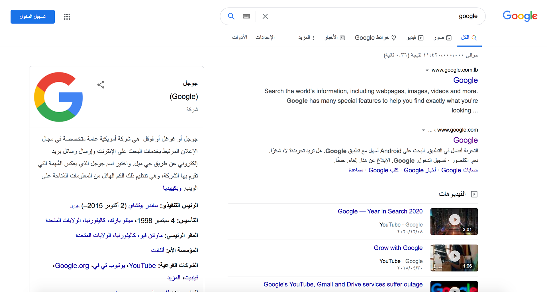Viewport: 547px width, 292px height.
Task: Click the outage video thumbnail at bottom
Action: [x=454, y=287]
